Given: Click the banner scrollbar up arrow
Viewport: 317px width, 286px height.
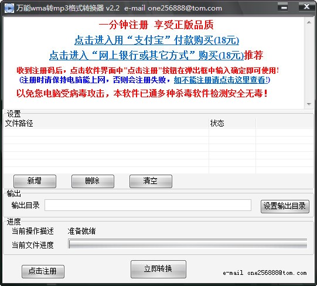Looking at the screenshot, I should point(309,22).
